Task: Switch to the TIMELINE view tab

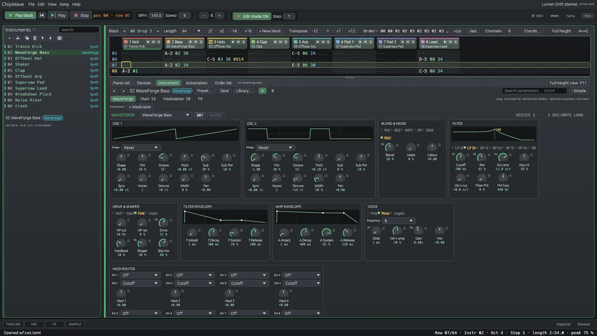Action: (13, 324)
